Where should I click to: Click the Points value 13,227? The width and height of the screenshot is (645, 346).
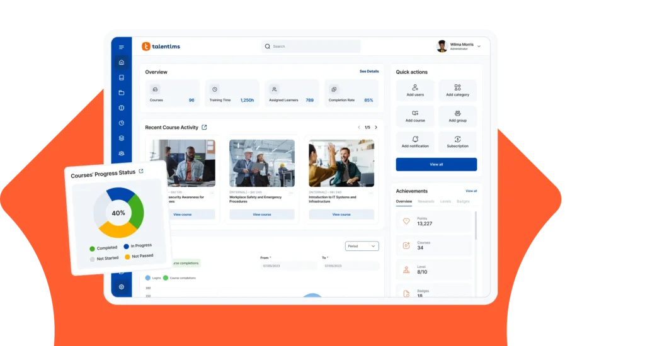(425, 224)
